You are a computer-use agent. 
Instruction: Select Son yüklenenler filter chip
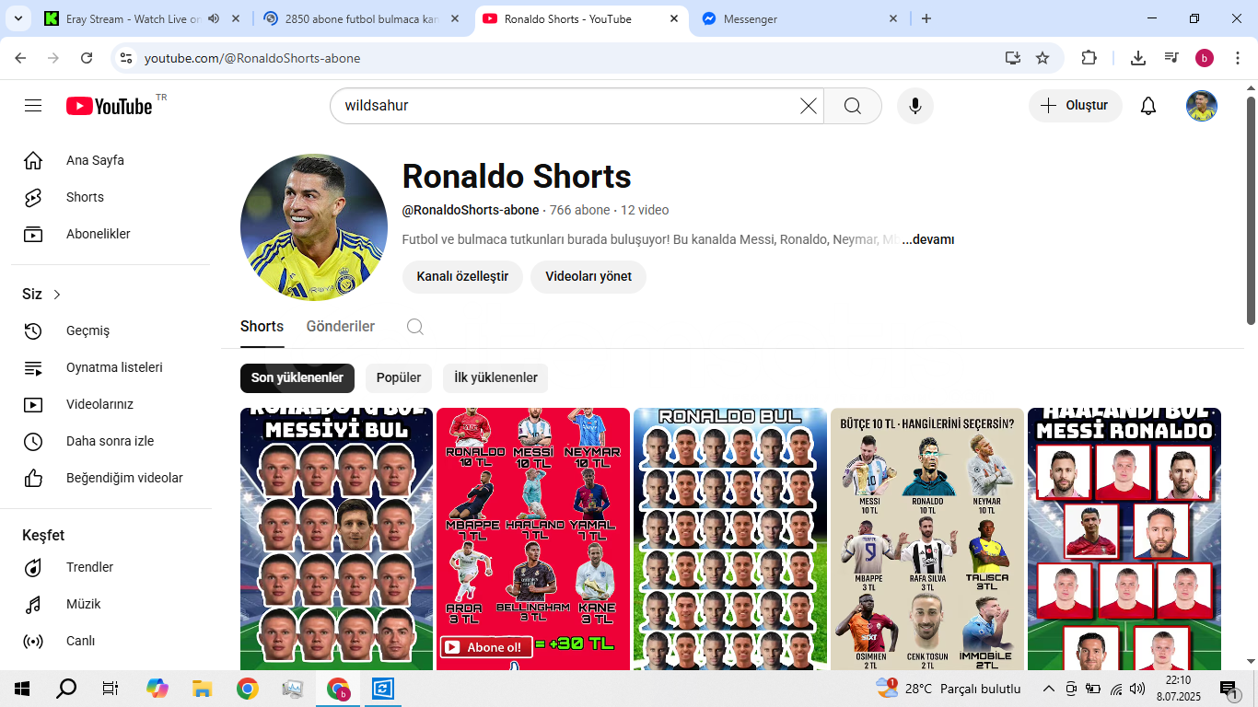[x=297, y=378]
